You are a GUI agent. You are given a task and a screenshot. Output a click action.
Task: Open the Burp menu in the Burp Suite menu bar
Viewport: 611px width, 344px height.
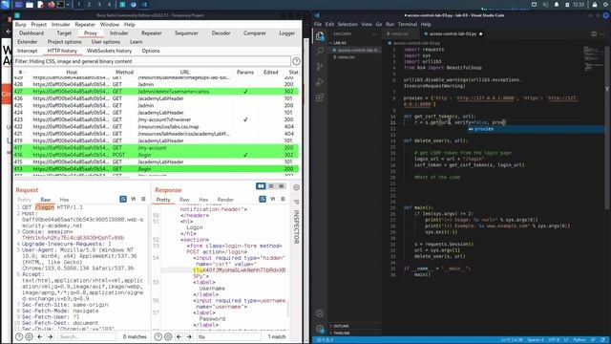coord(20,24)
